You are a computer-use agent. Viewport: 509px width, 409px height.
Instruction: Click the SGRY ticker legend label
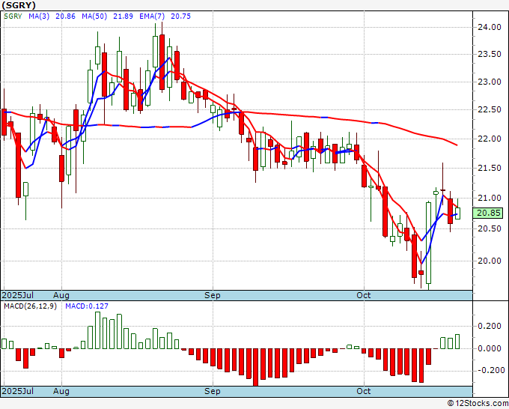tap(13, 16)
